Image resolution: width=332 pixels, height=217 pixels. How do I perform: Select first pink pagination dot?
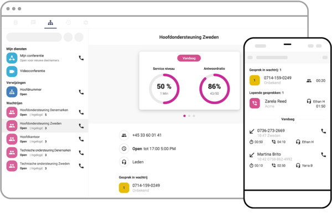(x=184, y=116)
